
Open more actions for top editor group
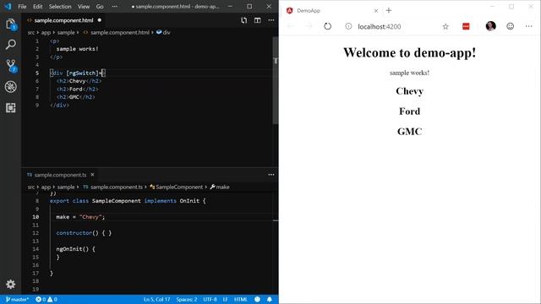tap(271, 20)
